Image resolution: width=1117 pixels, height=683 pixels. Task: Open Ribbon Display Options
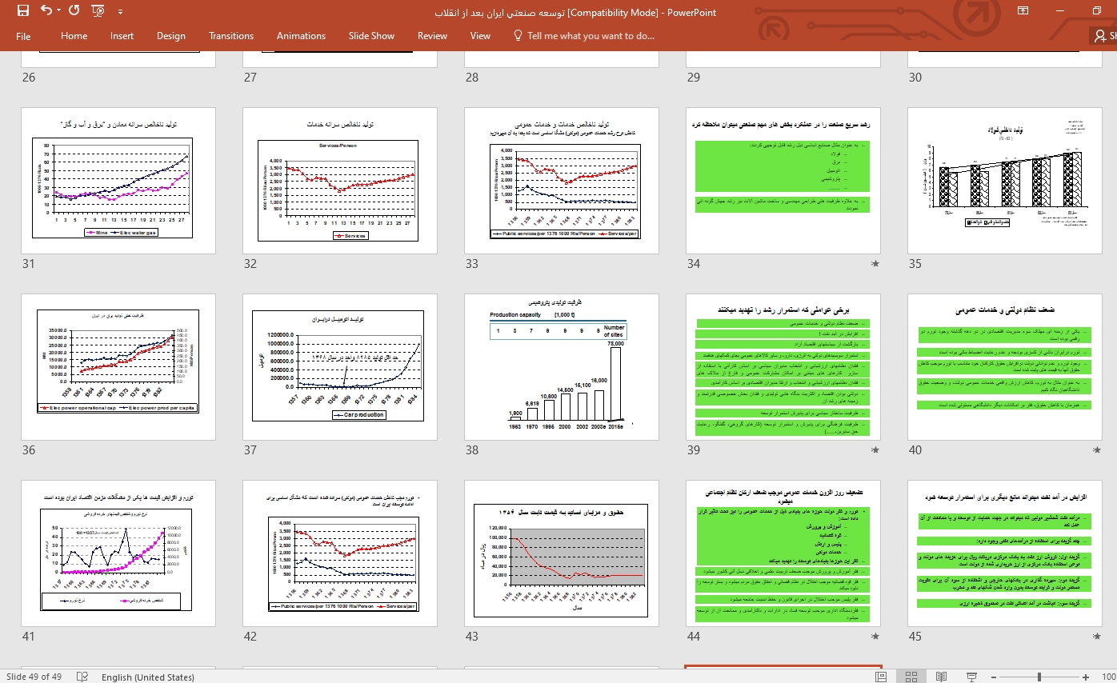click(1023, 11)
